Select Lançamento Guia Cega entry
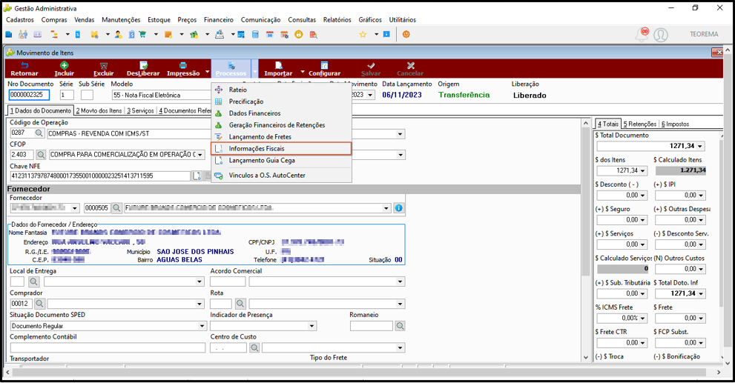 point(281,160)
